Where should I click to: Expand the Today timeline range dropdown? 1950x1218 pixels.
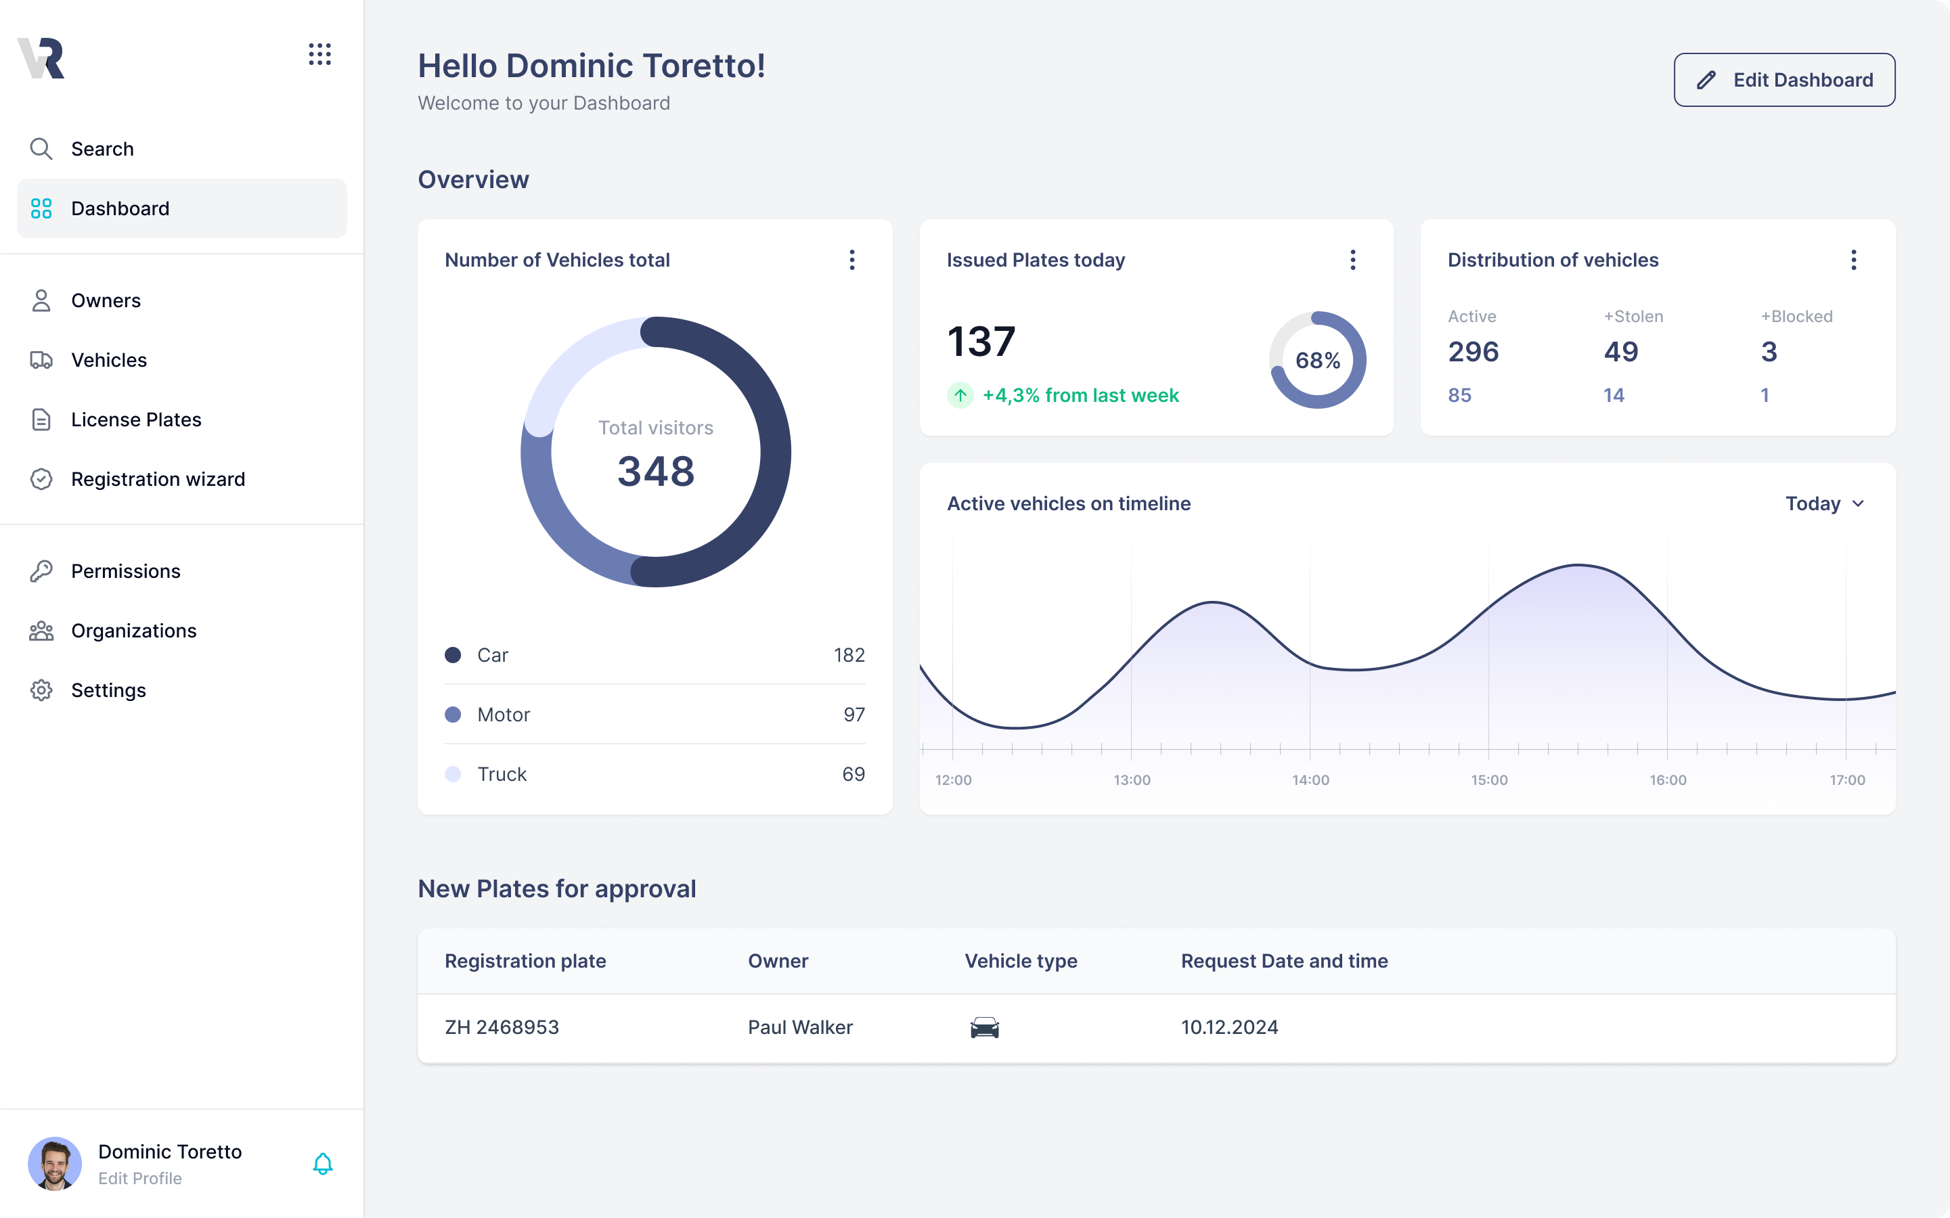click(1825, 503)
